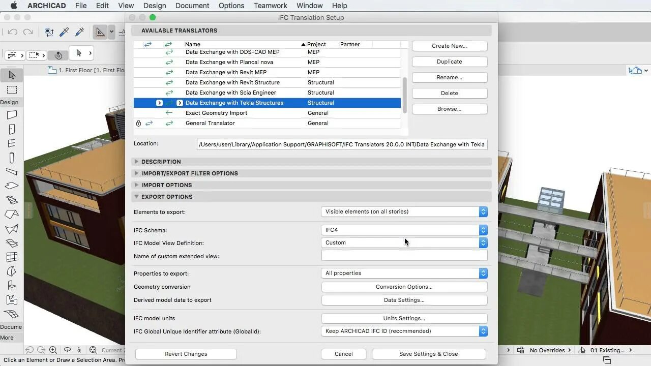Screen dimensions: 651x366
Task: Click the Create New... button
Action: tap(450, 46)
